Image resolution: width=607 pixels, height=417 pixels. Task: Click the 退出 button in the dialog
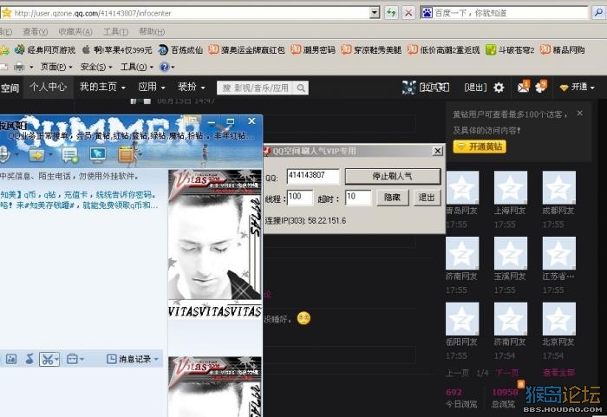coord(427,198)
